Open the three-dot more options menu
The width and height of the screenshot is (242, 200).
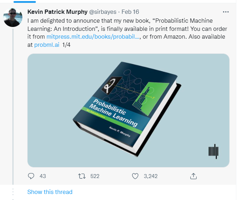tap(226, 12)
